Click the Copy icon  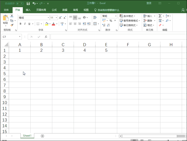pos(12,21)
